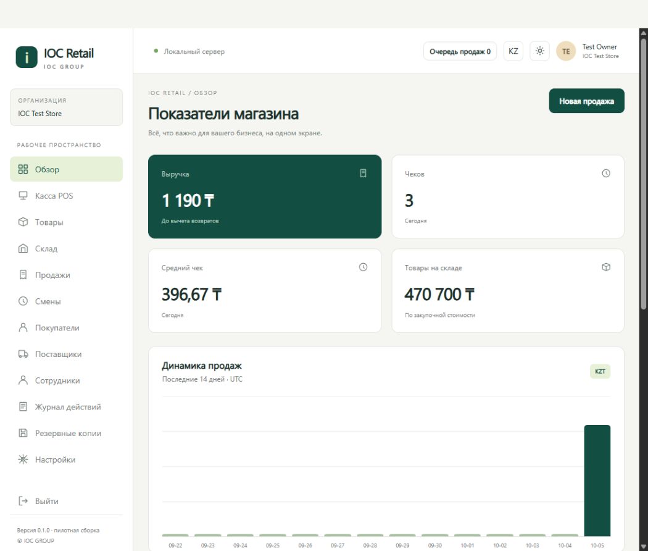Click the scrollbar up arrow
Viewport: 648px width, 551px height.
[644, 33]
